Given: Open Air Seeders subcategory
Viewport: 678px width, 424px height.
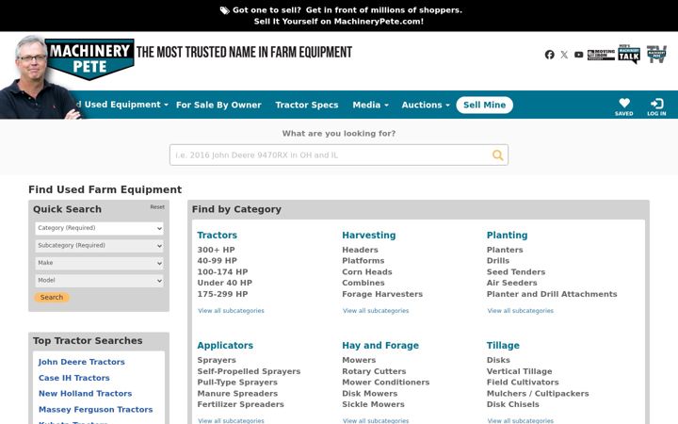Looking at the screenshot, I should pyautogui.click(x=512, y=283).
